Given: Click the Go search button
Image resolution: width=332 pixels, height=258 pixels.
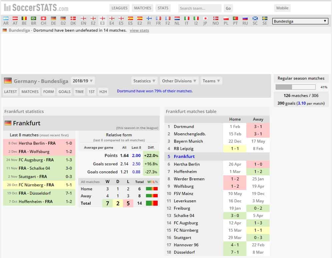Looking at the screenshot, I should pos(228,8).
